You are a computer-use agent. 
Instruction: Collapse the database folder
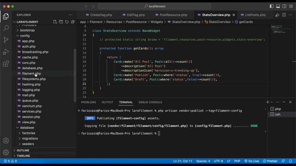(x=27, y=127)
